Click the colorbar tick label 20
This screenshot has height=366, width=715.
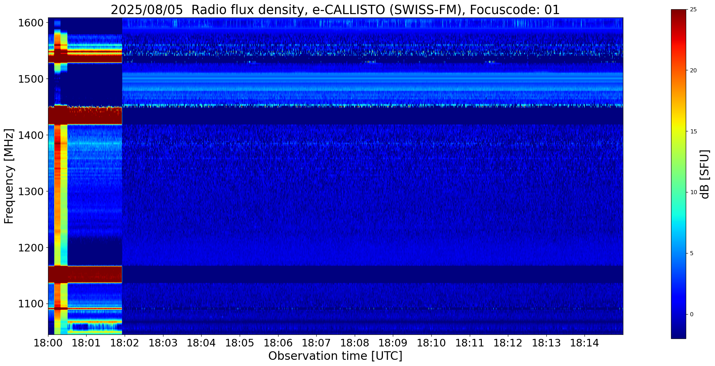pyautogui.click(x=693, y=71)
